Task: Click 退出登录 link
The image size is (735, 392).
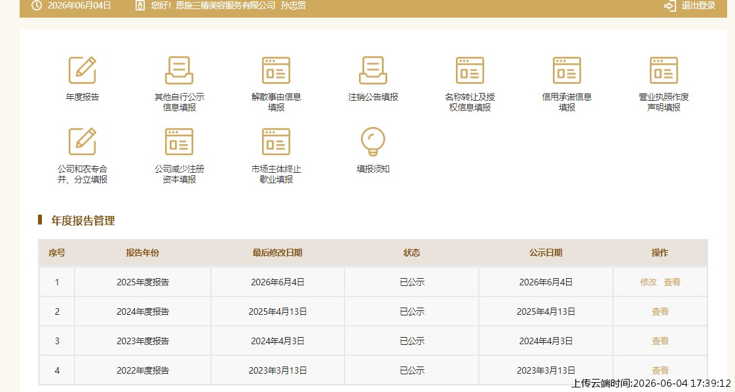Action: [x=698, y=6]
